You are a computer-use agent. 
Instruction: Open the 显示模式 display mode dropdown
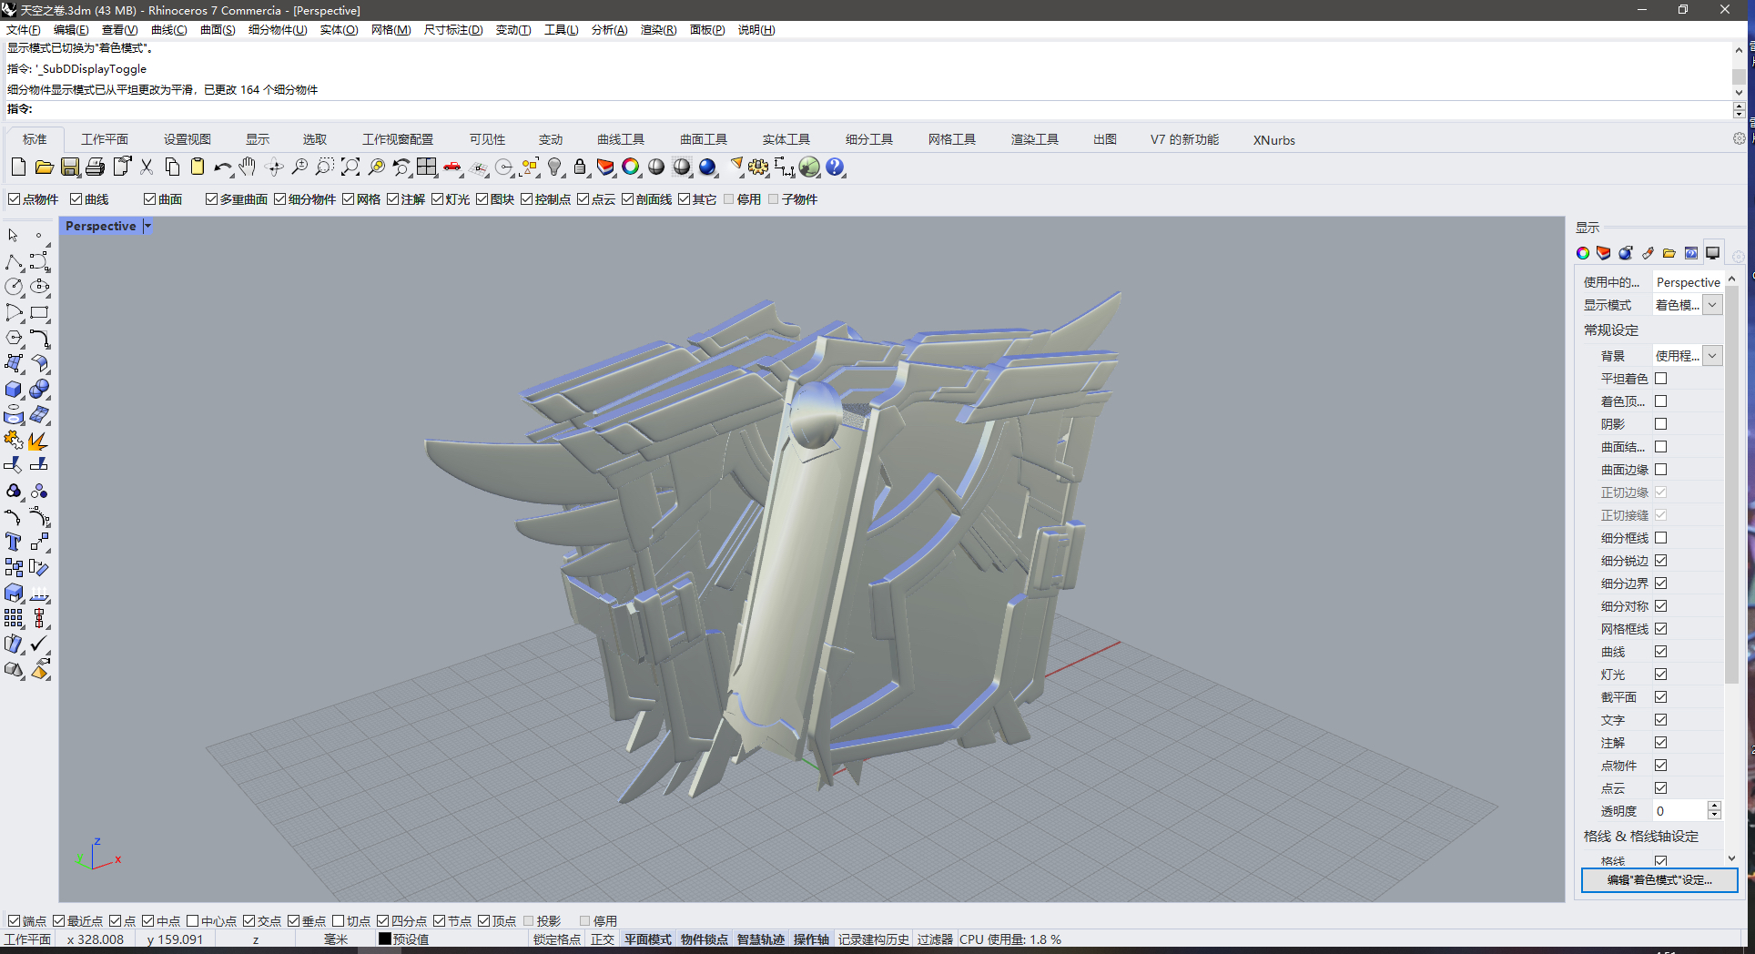1714,304
